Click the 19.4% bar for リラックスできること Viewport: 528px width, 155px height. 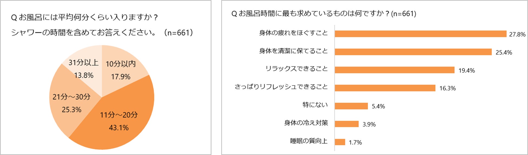(394, 70)
